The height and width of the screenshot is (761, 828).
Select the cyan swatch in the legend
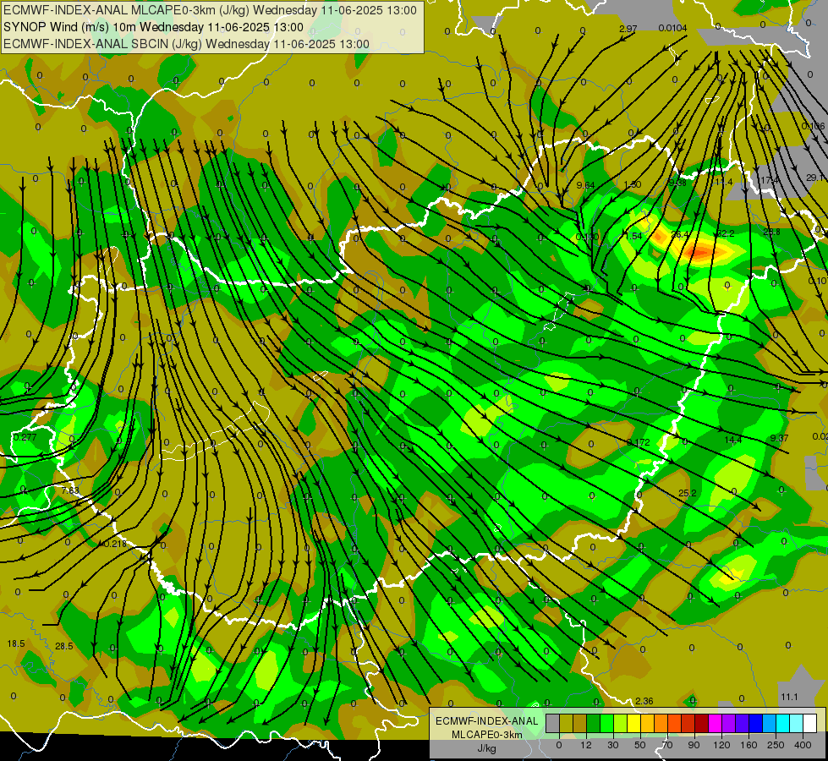[x=784, y=723]
